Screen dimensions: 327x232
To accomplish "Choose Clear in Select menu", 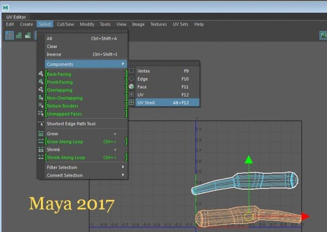I will tap(86, 47).
